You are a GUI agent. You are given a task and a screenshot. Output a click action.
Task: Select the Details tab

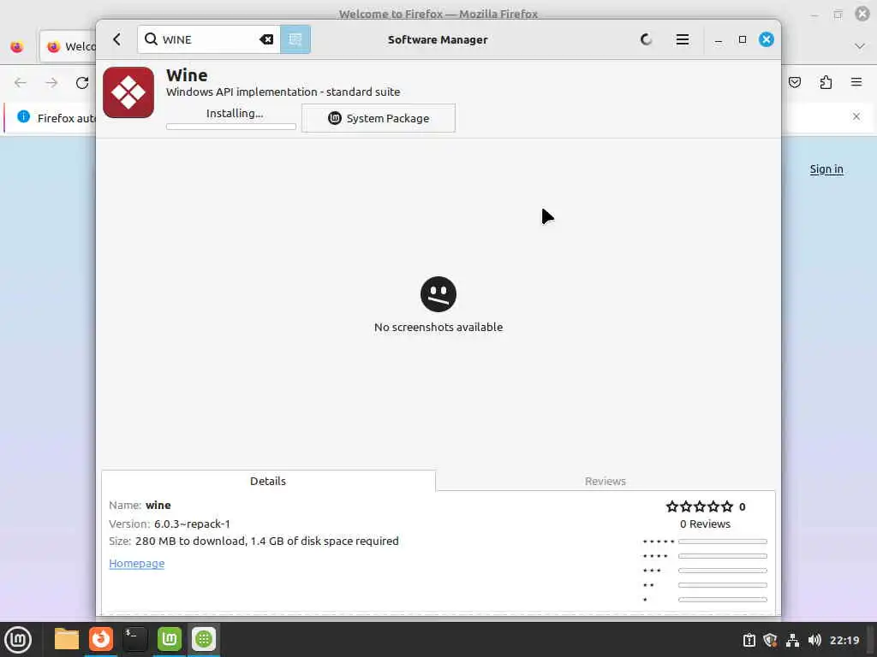268,481
